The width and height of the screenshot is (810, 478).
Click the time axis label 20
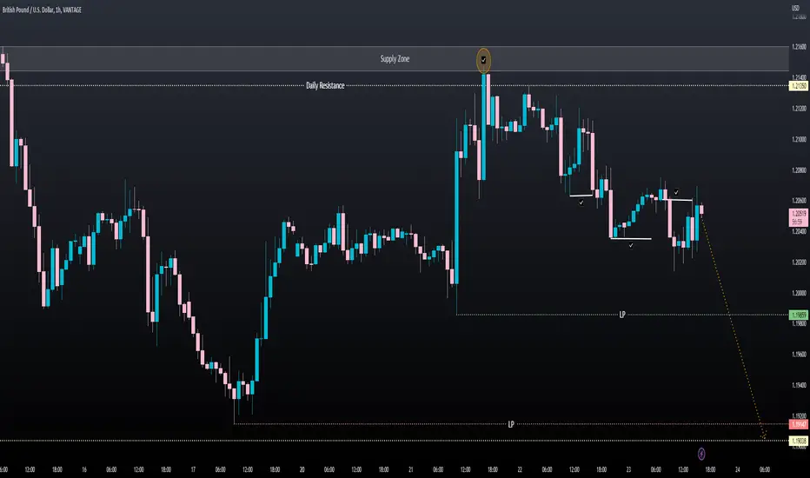[302, 469]
